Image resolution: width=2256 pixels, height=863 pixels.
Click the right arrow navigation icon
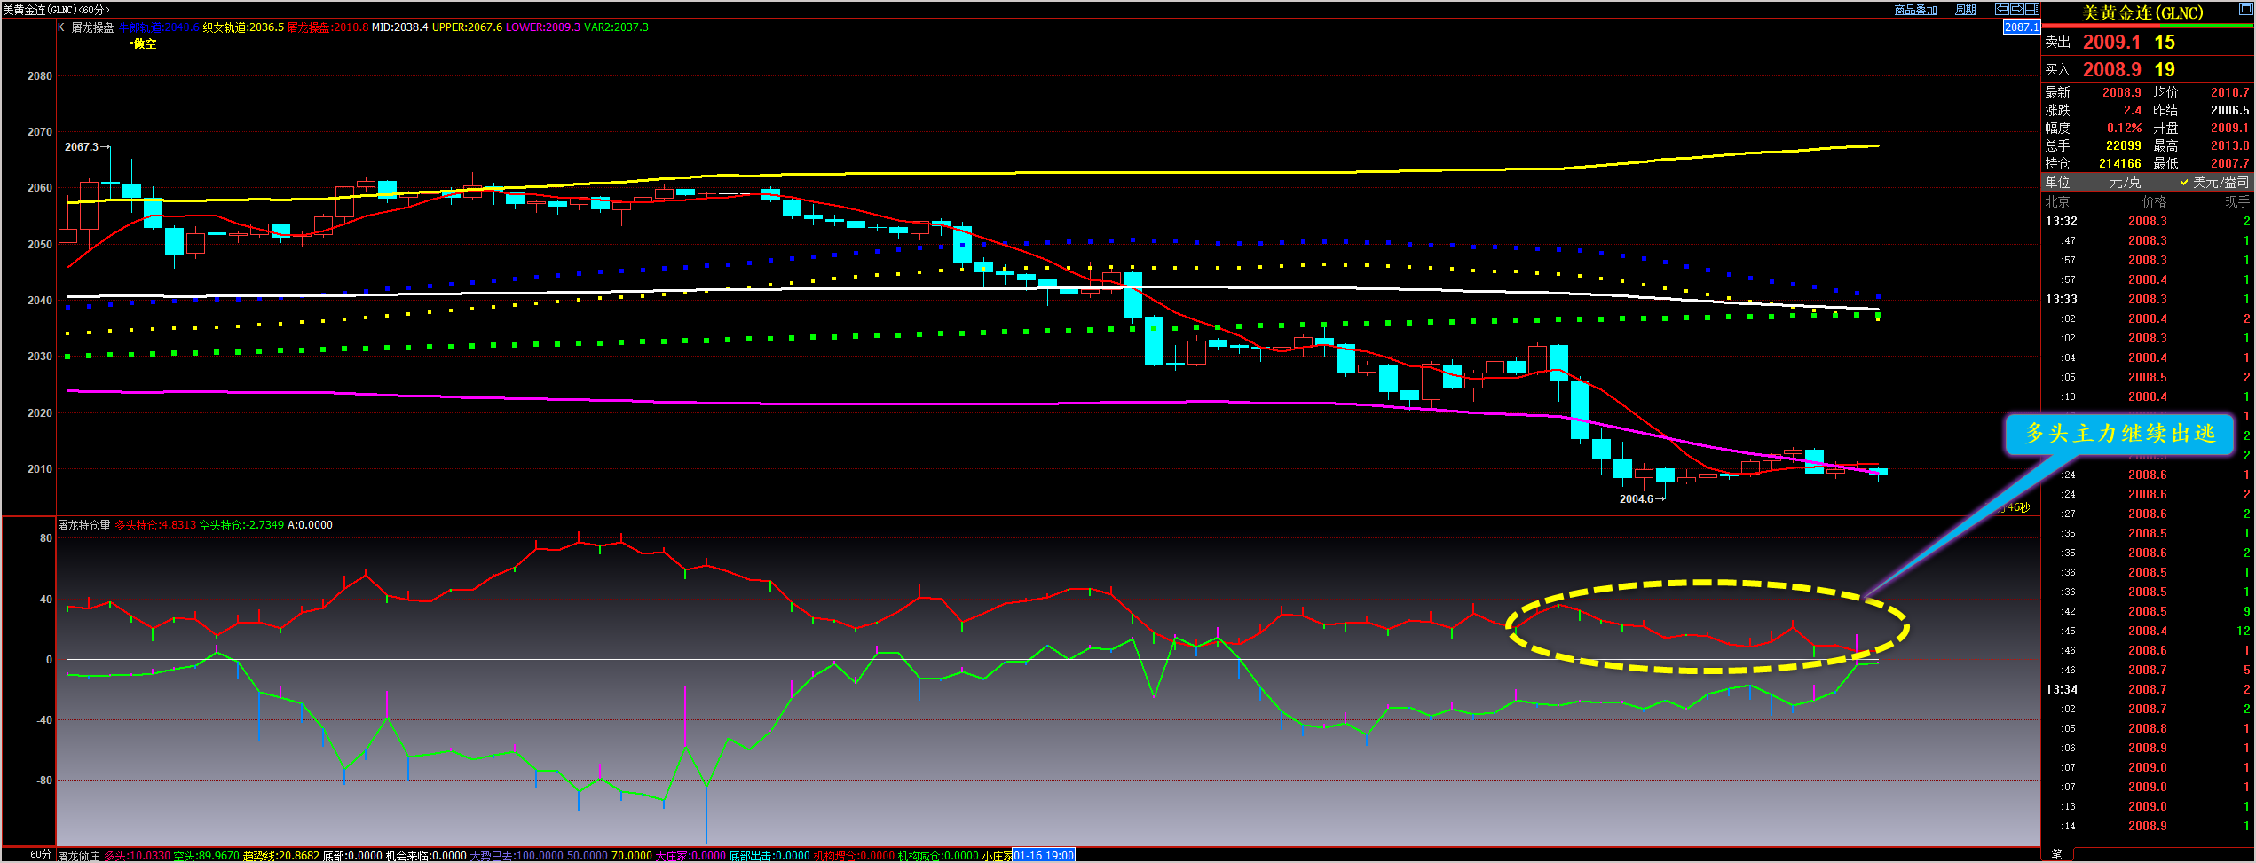click(x=2016, y=9)
